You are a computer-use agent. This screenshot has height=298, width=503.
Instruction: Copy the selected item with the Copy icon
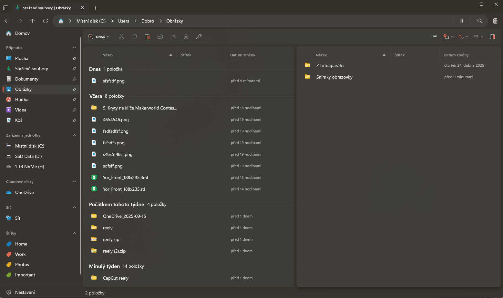pyautogui.click(x=134, y=36)
